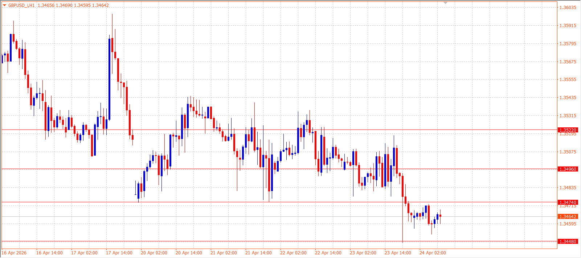Click the 17 Apr 02:00 time label
The height and width of the screenshot is (258, 581).
(84, 253)
